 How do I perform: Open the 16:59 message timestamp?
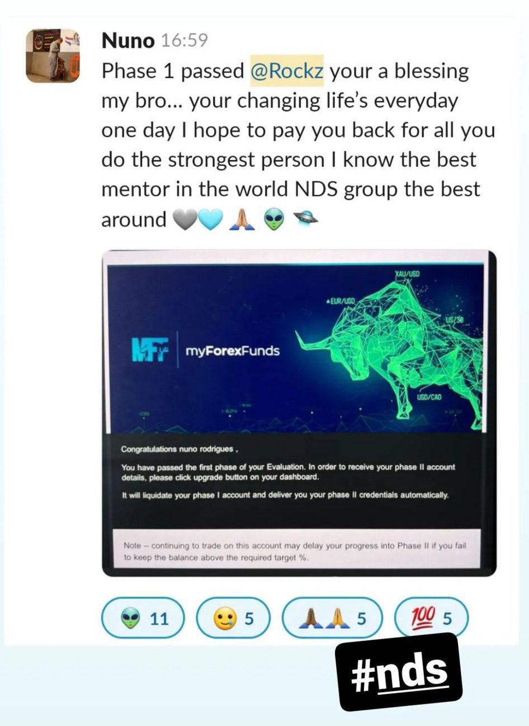(x=184, y=41)
